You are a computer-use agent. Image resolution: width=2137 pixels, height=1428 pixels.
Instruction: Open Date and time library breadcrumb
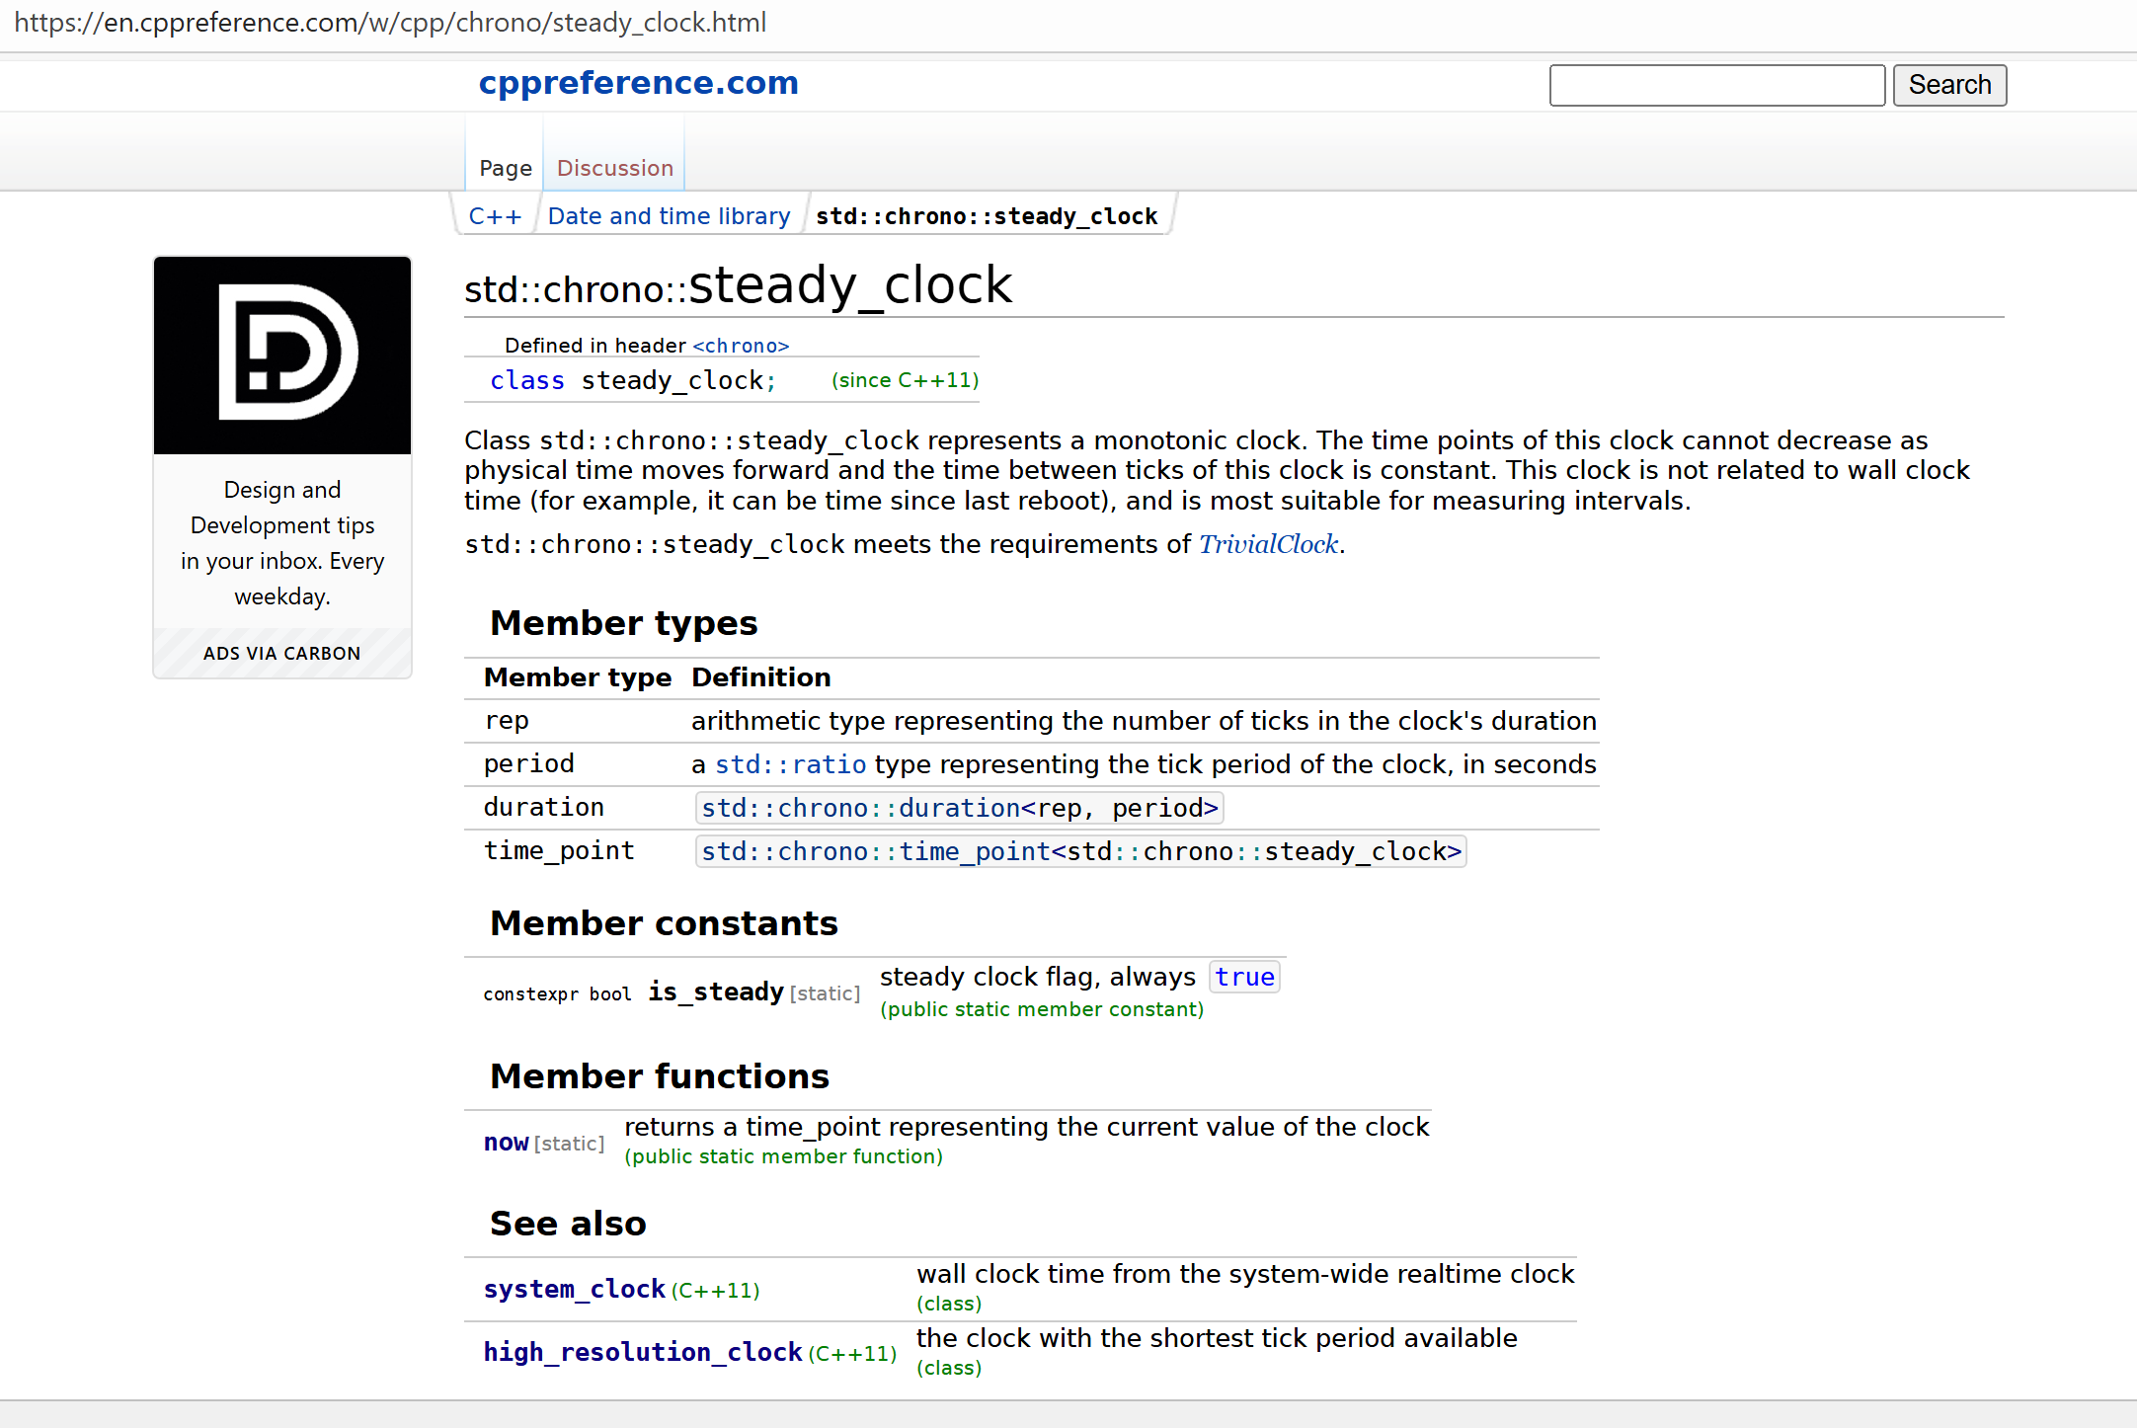pyautogui.click(x=669, y=216)
